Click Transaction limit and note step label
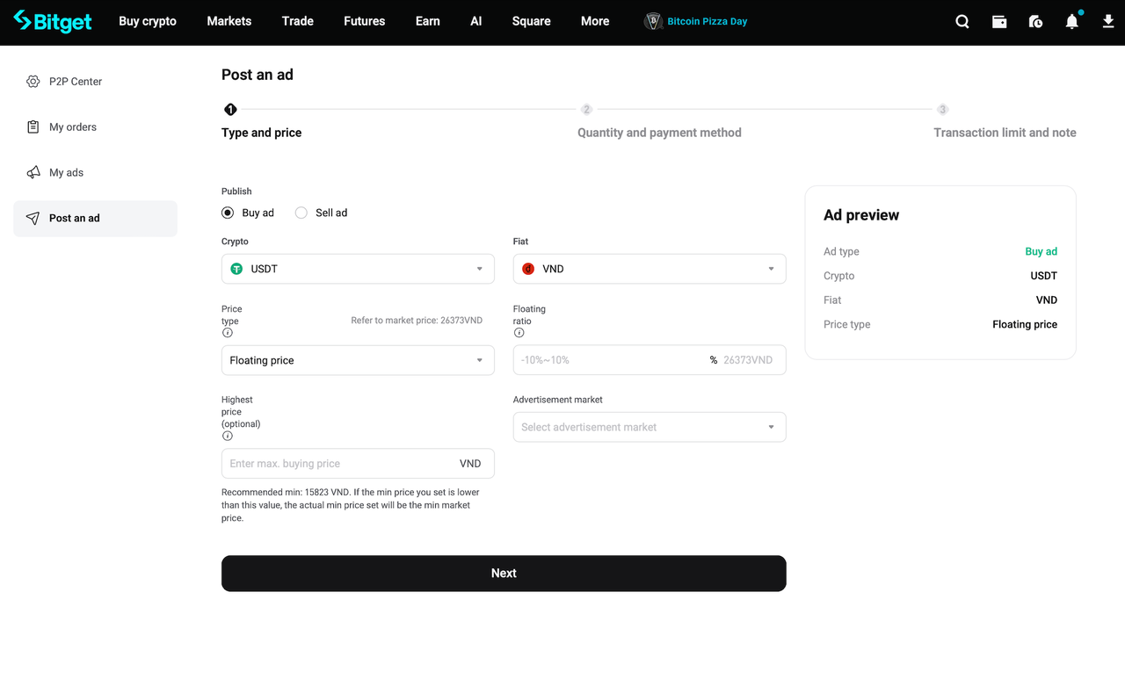 coord(1005,133)
